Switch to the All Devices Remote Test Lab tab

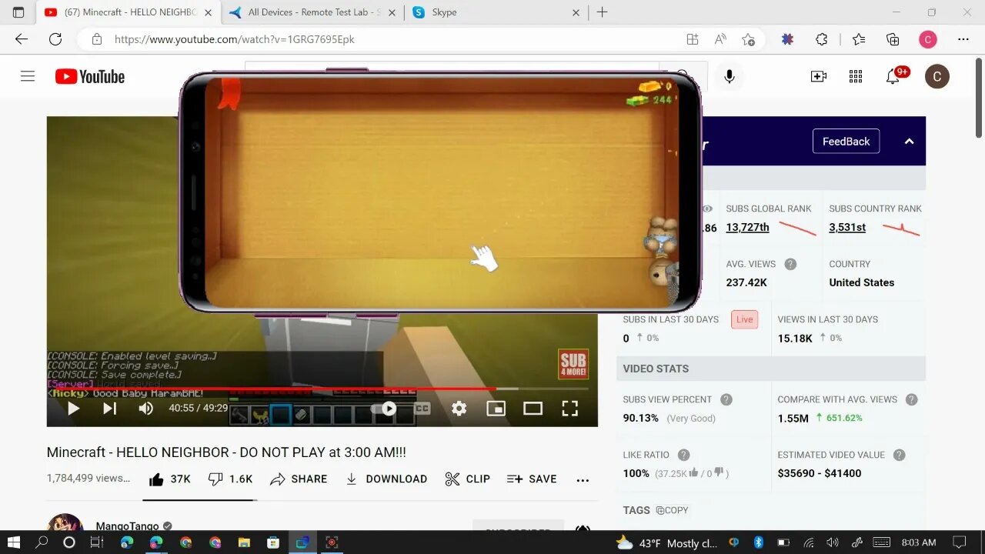312,12
